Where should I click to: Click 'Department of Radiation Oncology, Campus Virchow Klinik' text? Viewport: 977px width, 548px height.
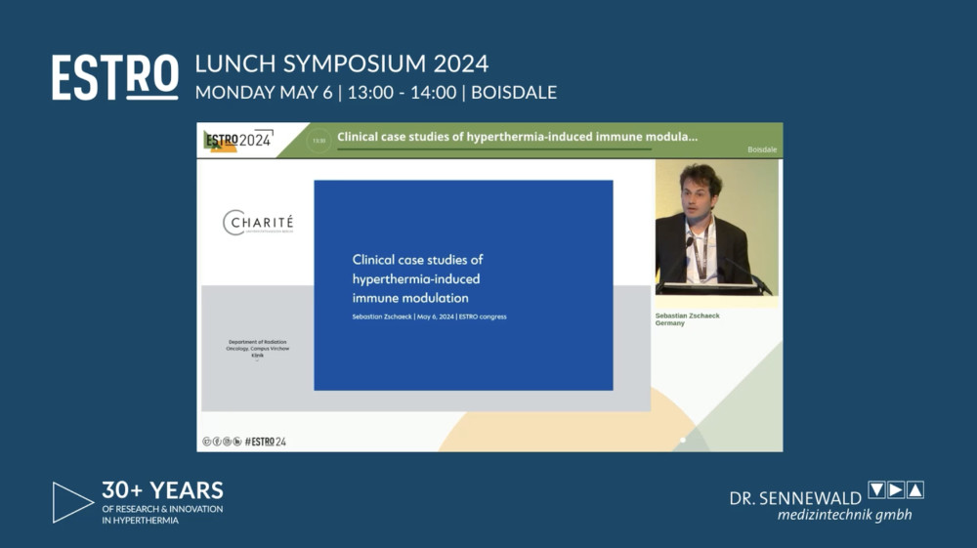coord(257,348)
